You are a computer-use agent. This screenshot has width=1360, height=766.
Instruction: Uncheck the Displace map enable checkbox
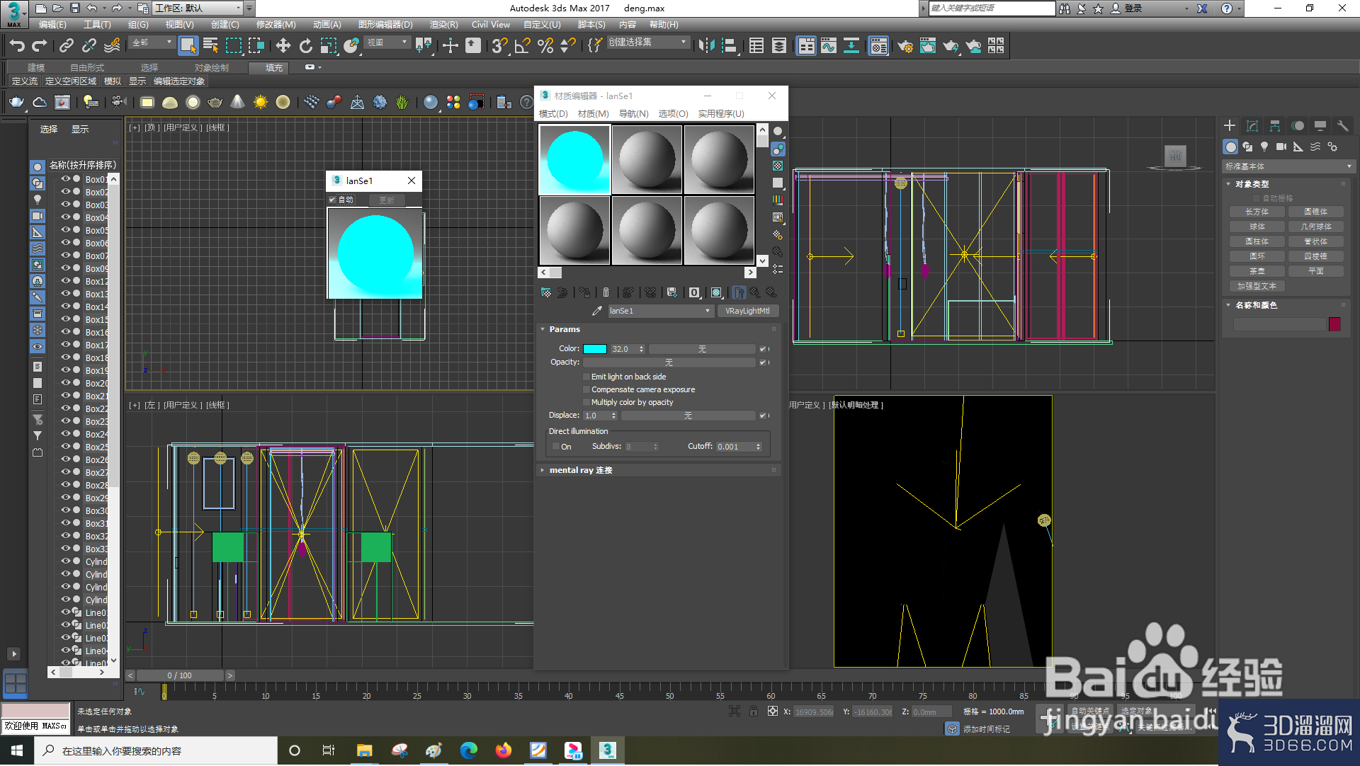(763, 416)
